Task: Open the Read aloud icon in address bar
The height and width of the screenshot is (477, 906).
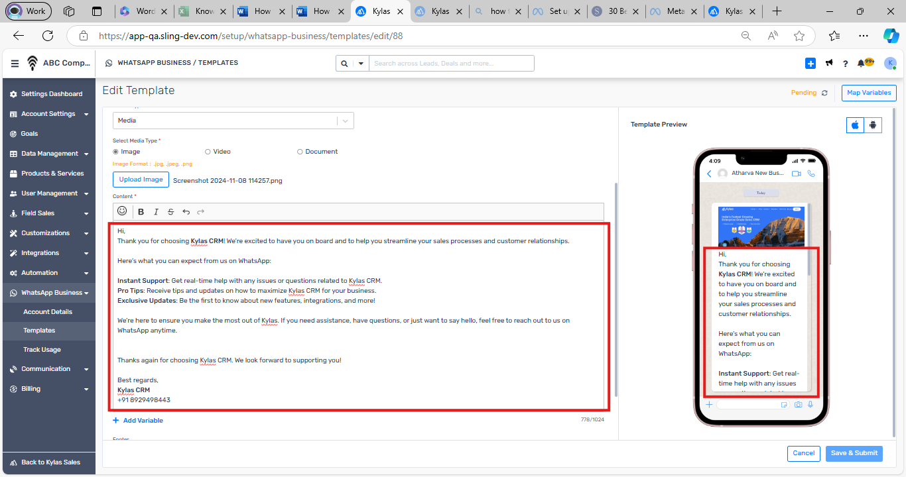Action: (773, 36)
